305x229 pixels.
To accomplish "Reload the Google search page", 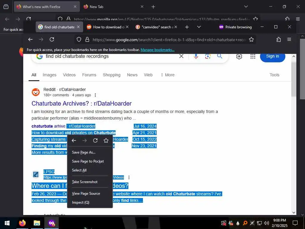I will (52, 40).
